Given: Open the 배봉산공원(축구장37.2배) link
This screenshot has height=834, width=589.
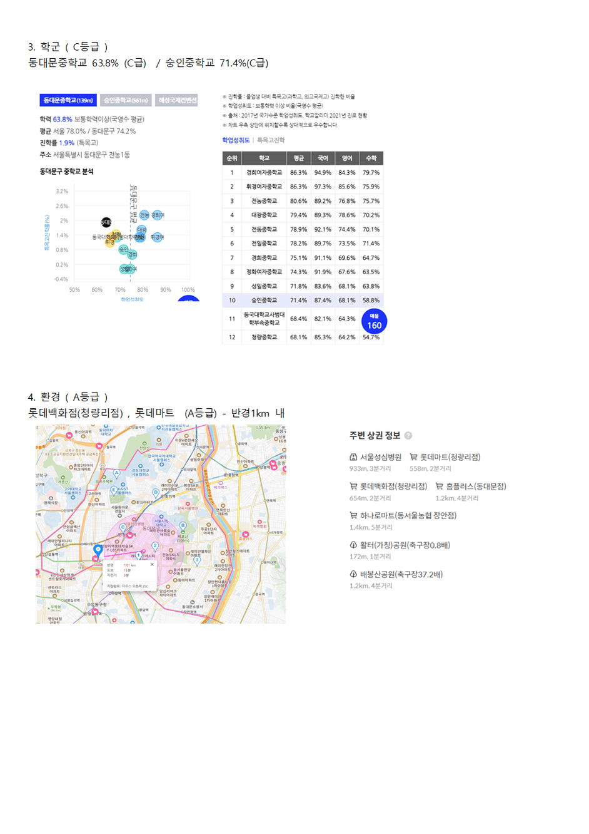Looking at the screenshot, I should 401,574.
